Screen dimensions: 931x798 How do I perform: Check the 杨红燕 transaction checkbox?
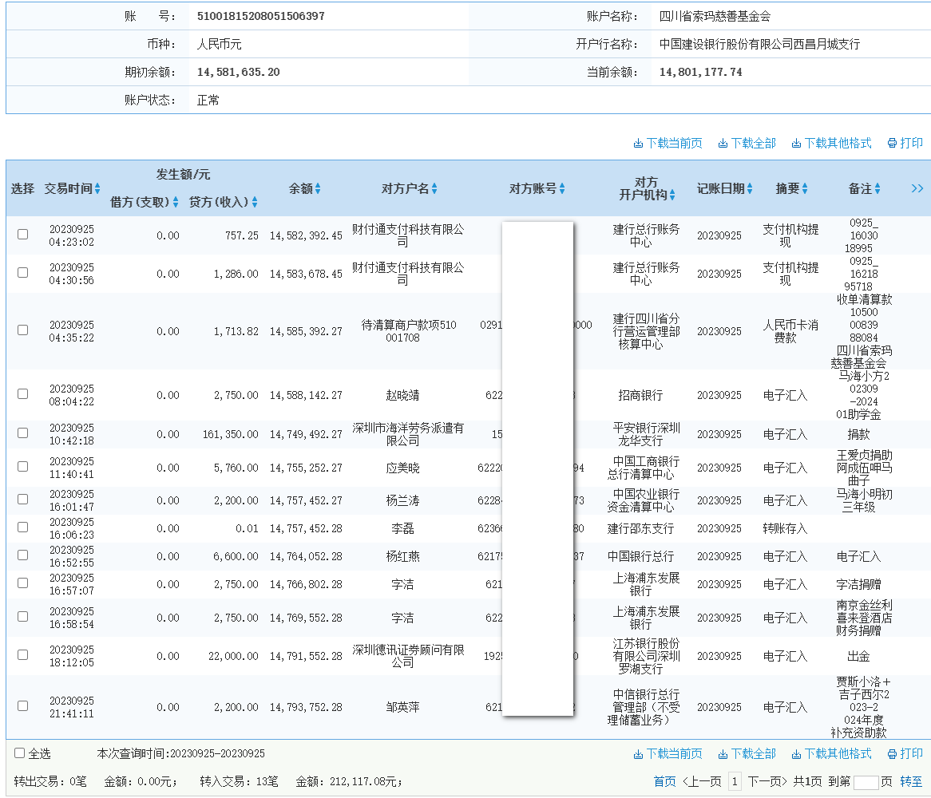point(22,555)
